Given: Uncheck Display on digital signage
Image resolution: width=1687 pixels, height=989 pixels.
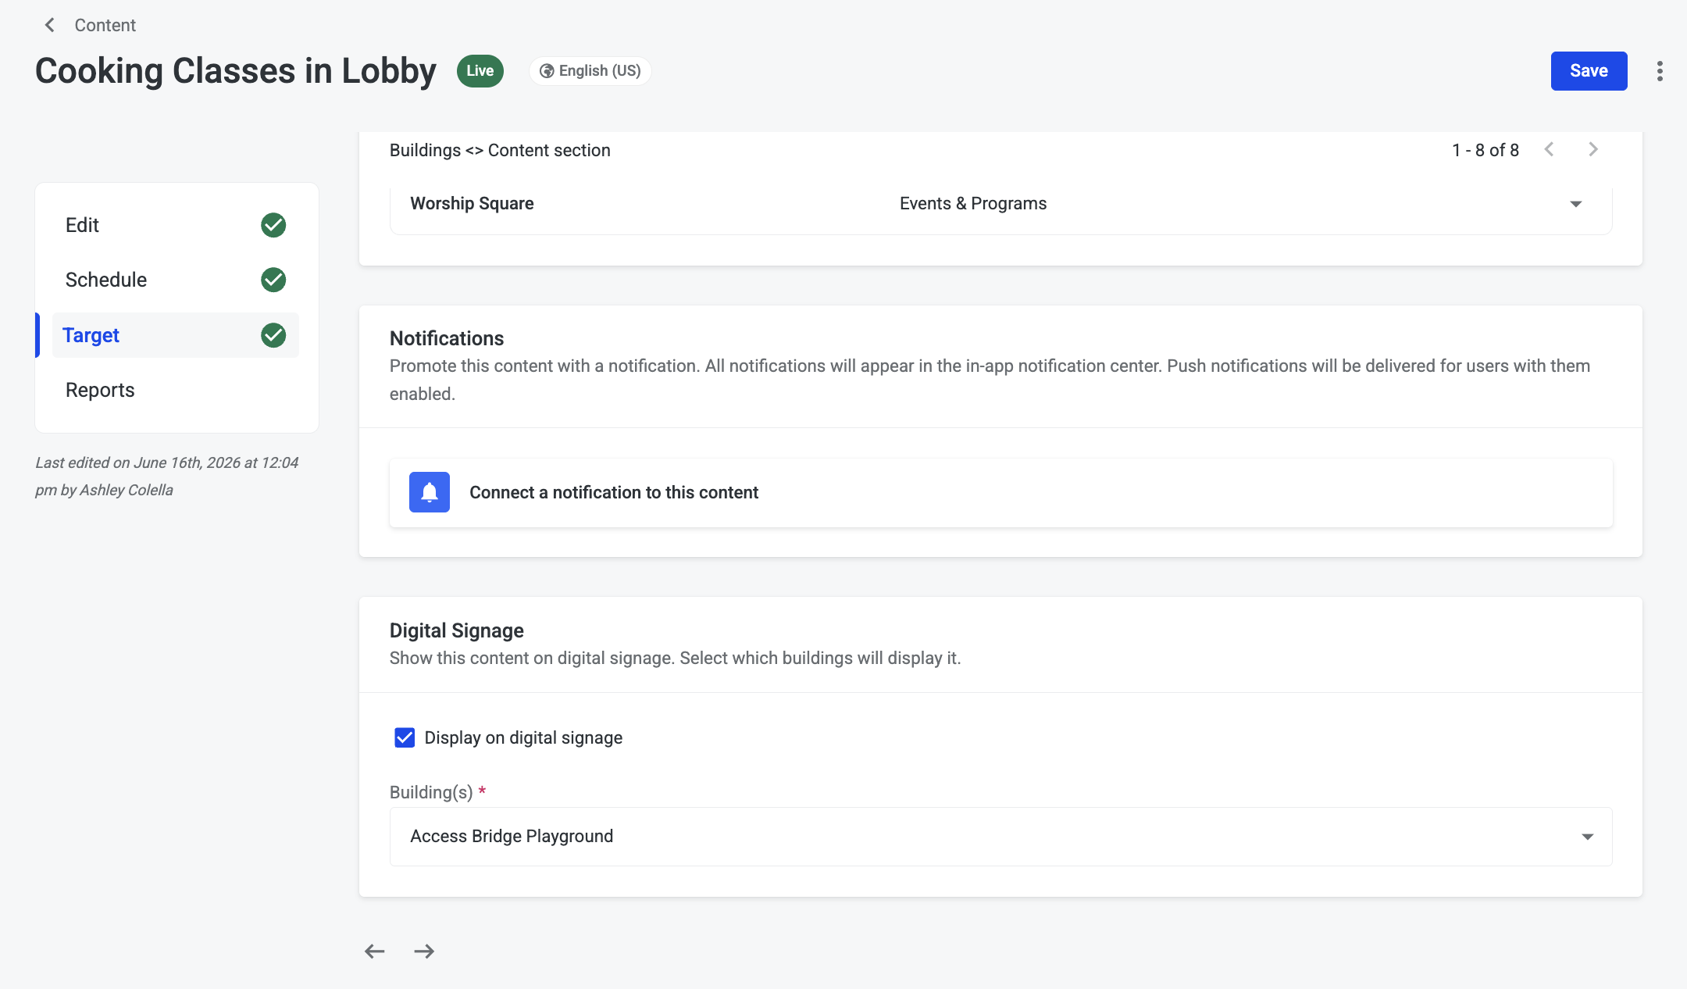Looking at the screenshot, I should pyautogui.click(x=405, y=737).
